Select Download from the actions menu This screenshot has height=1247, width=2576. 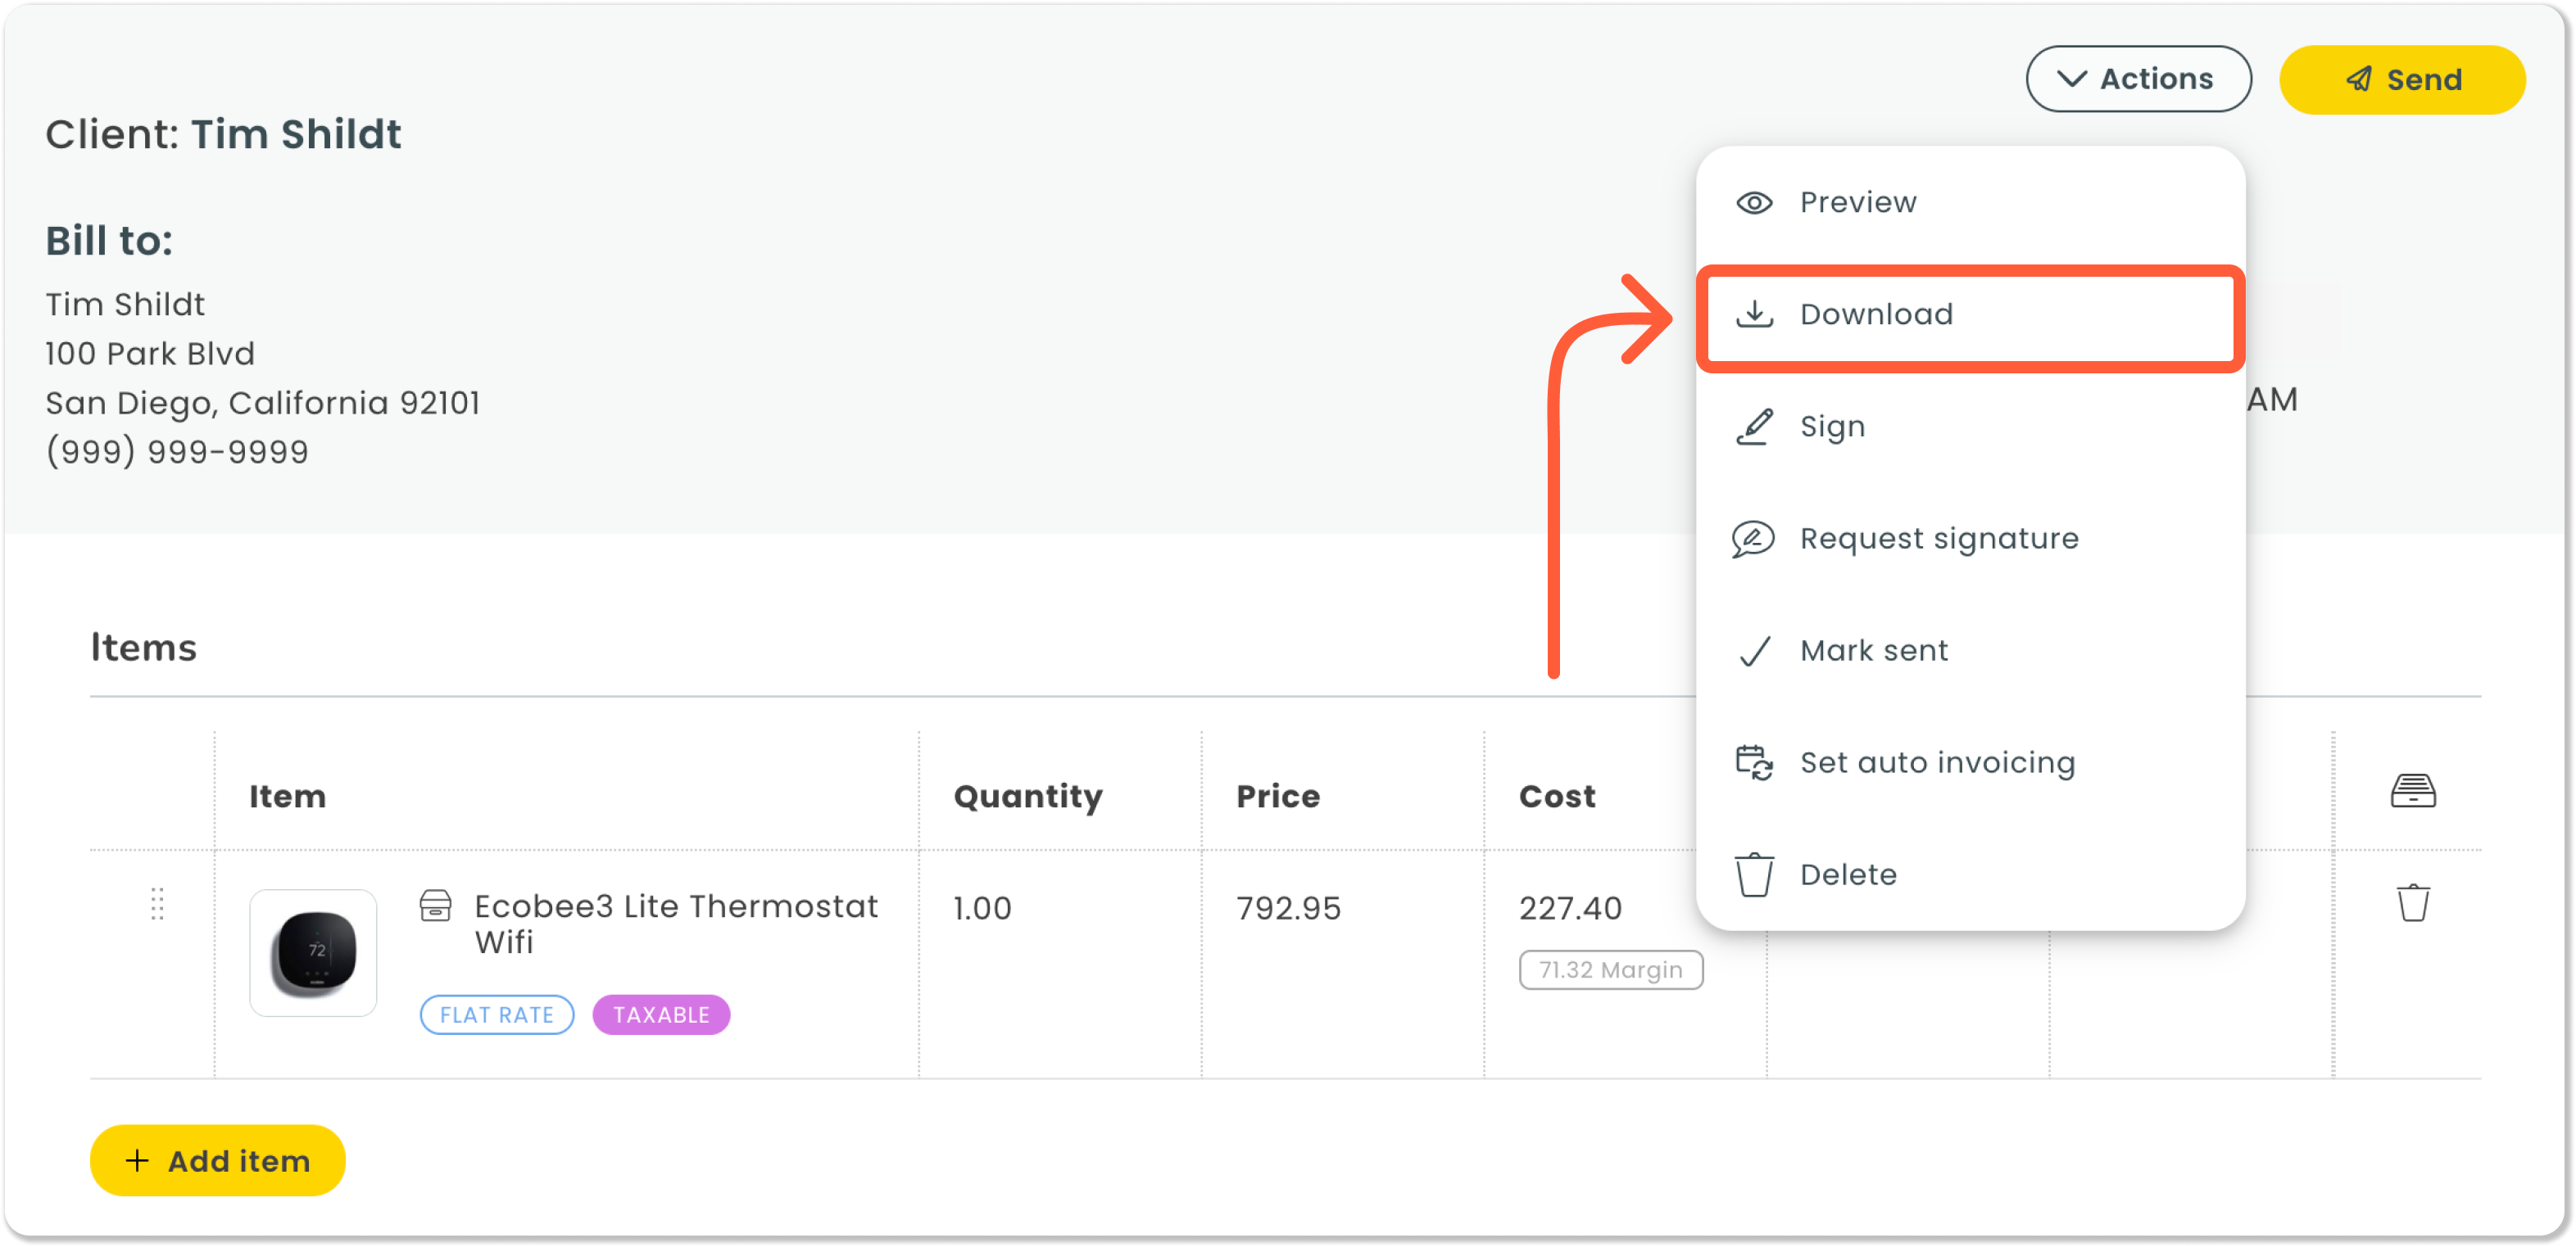click(x=1970, y=314)
